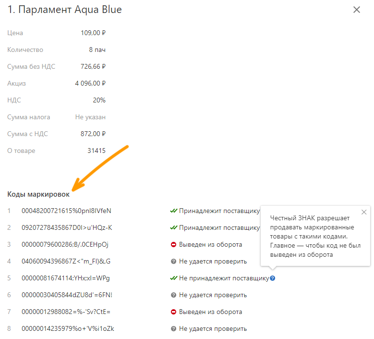Screen dimensions: 374x339
Task: Click status Выведен из оборота for code 7
Action: pos(211,312)
